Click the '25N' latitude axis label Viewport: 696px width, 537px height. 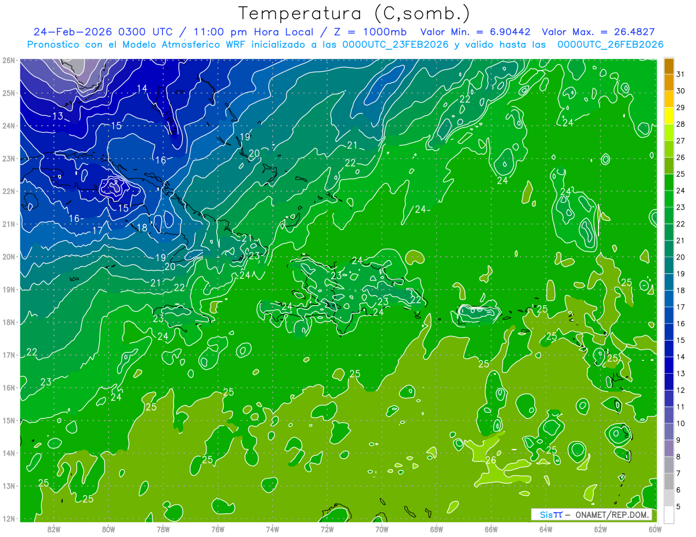[9, 93]
